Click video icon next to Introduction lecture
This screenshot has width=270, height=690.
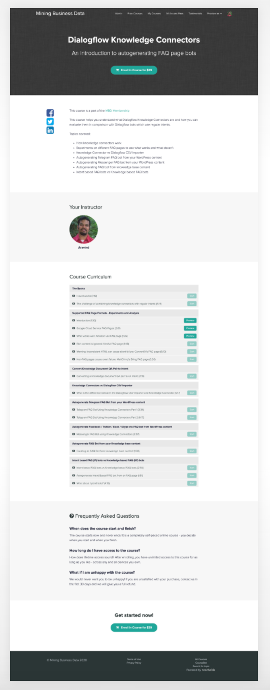click(74, 321)
